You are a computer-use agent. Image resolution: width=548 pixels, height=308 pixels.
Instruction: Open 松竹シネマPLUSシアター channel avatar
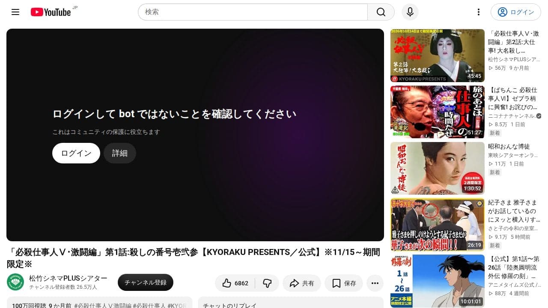click(x=15, y=282)
